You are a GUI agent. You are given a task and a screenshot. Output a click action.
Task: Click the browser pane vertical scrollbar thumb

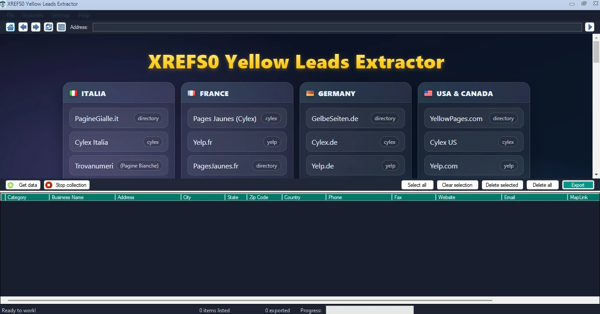[x=596, y=52]
